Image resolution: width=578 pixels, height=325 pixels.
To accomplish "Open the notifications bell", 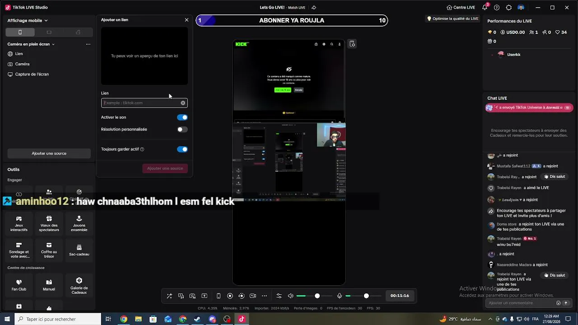I will tap(485, 8).
